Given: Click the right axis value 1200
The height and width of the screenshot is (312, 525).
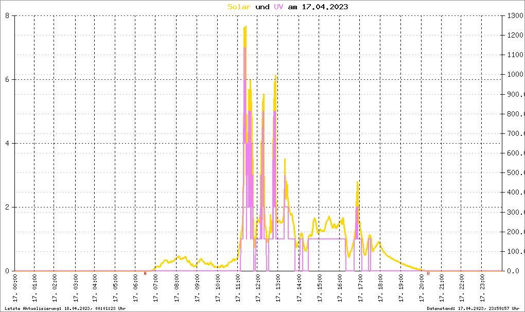Looking at the screenshot, I should [x=515, y=35].
